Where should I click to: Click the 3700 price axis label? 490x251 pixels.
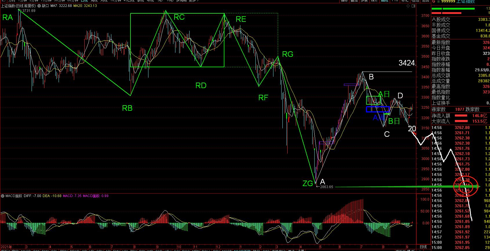(x=425, y=16)
